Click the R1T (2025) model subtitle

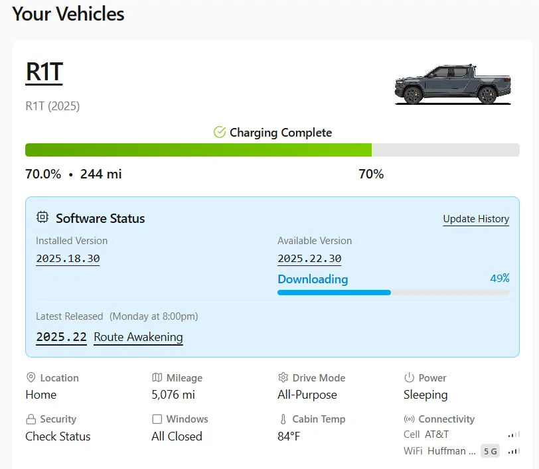point(52,106)
